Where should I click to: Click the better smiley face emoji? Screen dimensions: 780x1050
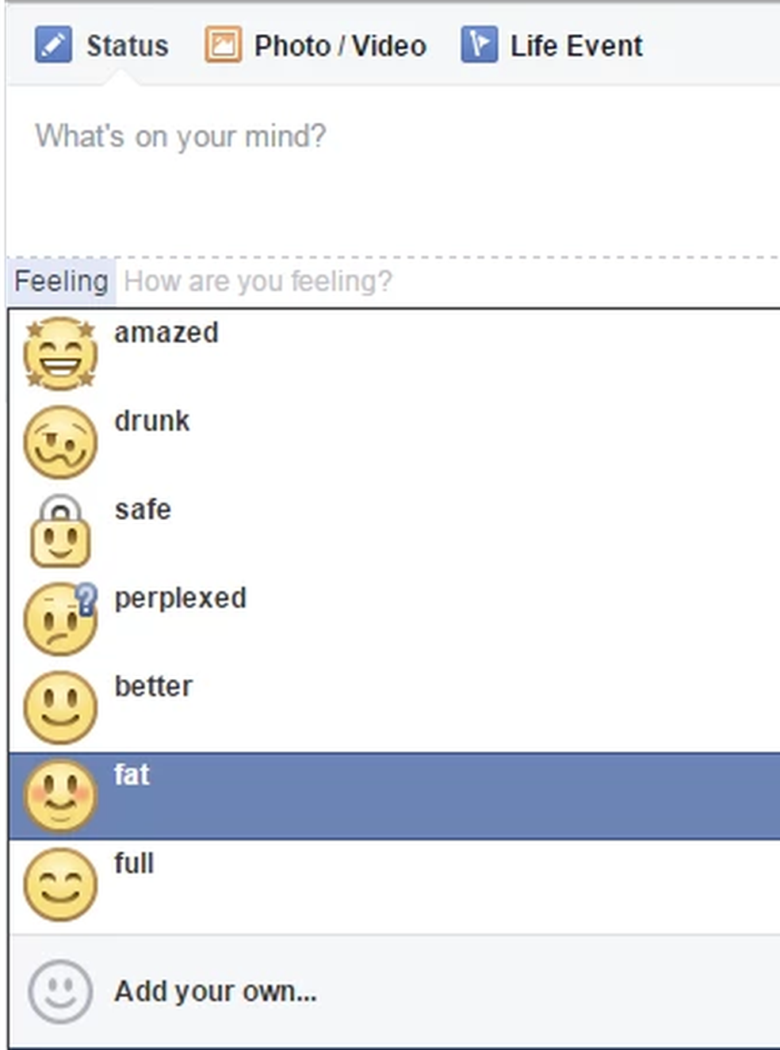click(60, 708)
